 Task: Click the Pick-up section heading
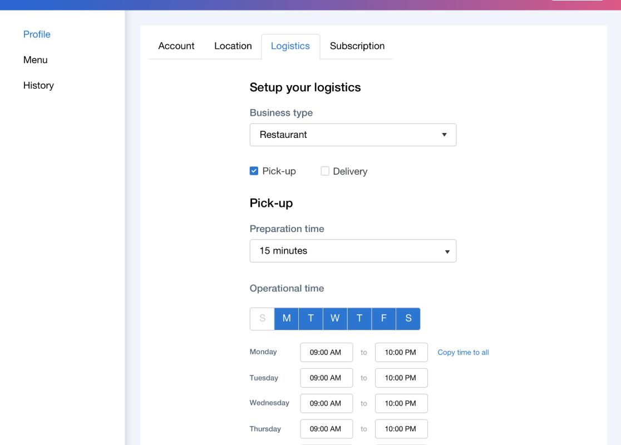click(x=272, y=203)
